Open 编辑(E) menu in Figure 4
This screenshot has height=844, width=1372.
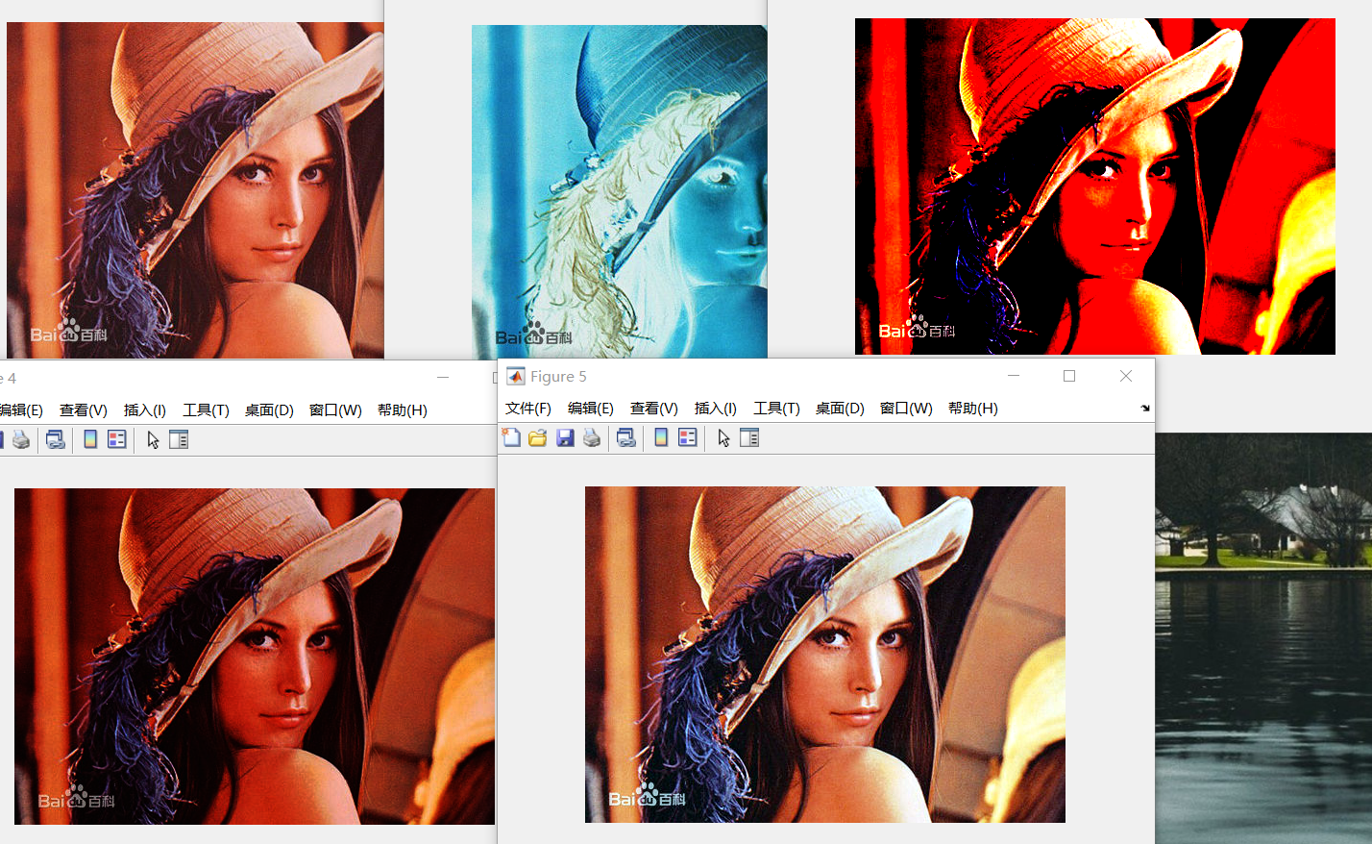click(21, 410)
